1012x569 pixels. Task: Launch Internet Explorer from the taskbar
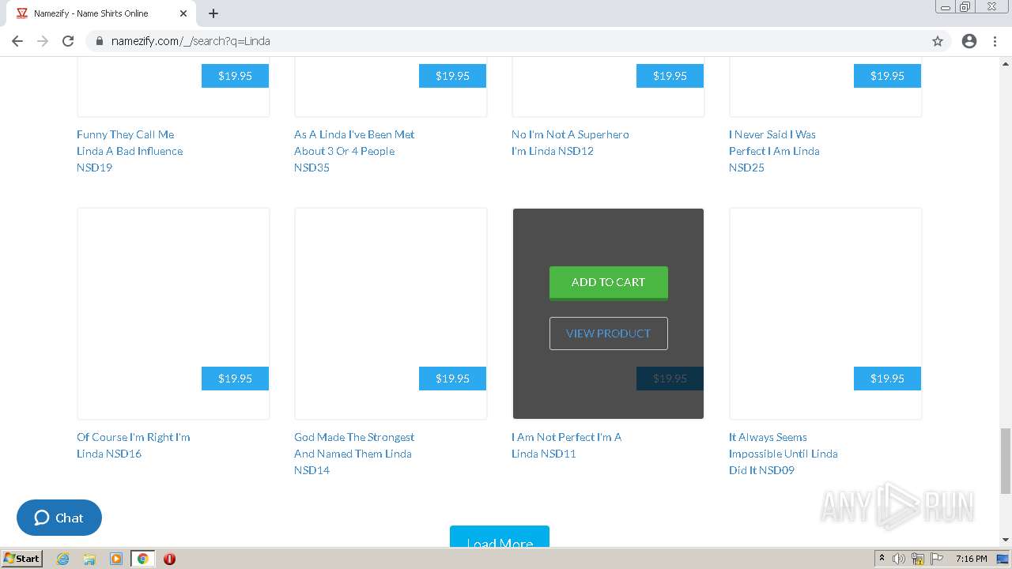click(x=63, y=559)
